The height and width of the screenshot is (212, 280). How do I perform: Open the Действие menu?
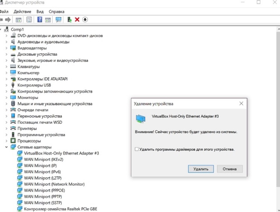(x=22, y=12)
